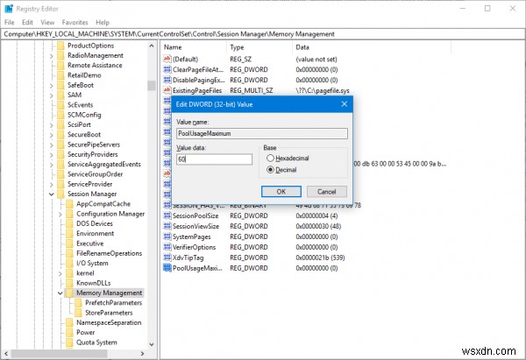Viewport: 526px width, 360px height.
Task: Click the PrefetchParameters folder icon
Action: 78,303
